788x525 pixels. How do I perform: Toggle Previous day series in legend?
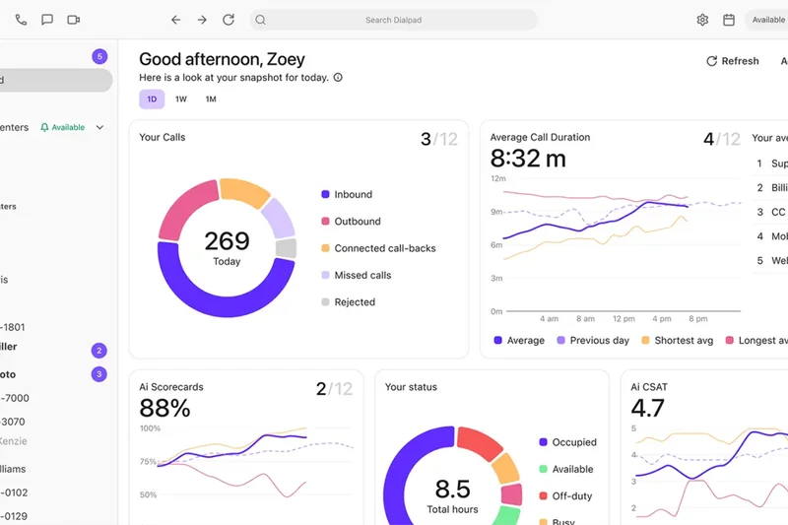coord(599,341)
